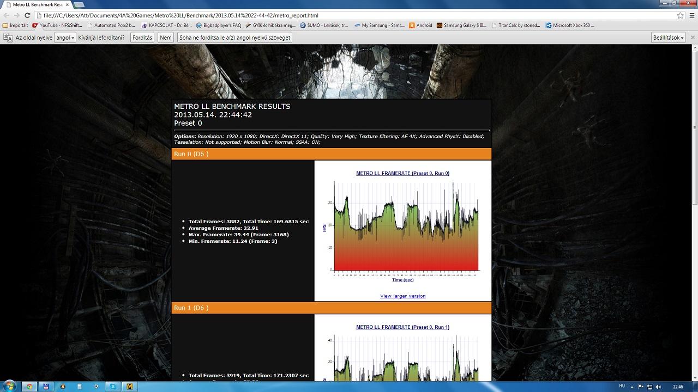698x392 pixels.
Task: Click the 'METRO LL BENCHMARK RESULTS' heading
Action: click(232, 106)
